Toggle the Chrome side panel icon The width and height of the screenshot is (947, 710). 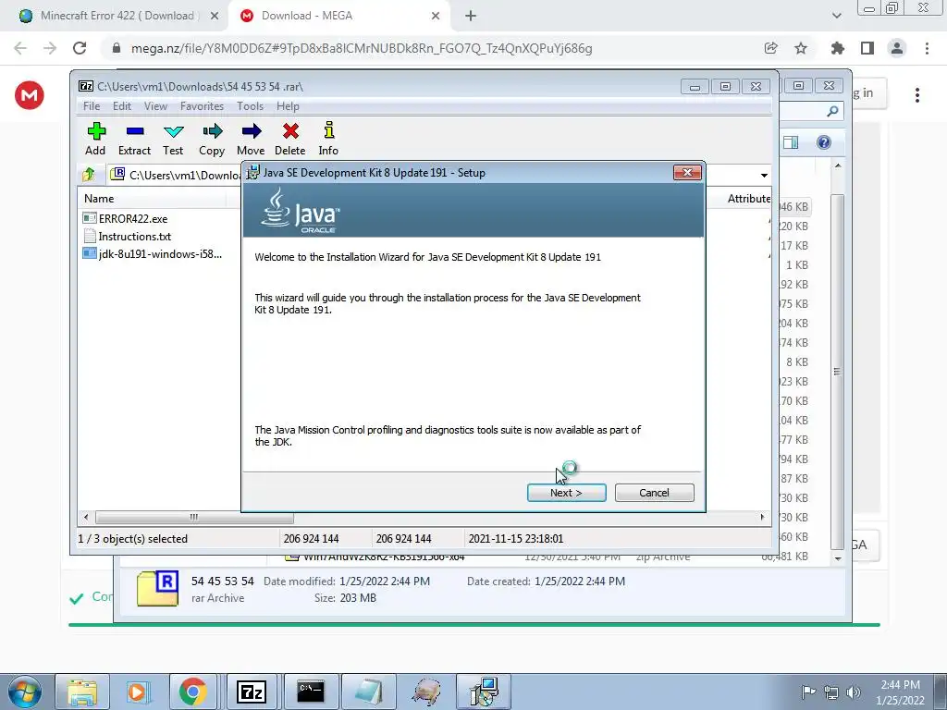[867, 48]
